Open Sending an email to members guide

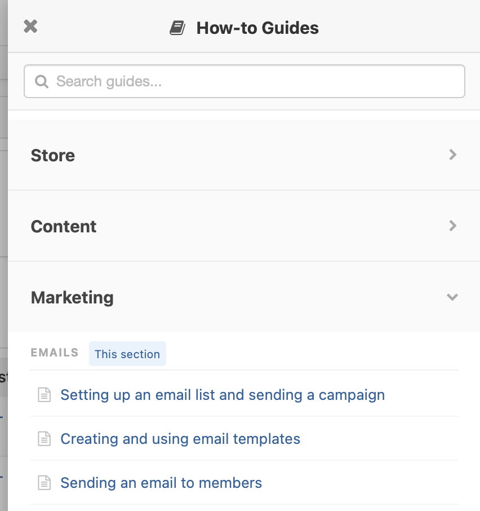tap(161, 483)
